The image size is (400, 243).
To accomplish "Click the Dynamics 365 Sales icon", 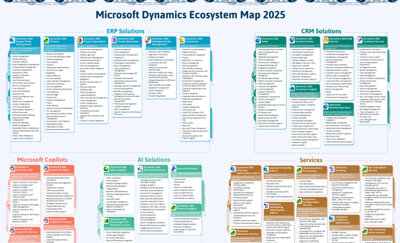I will pos(258,40).
